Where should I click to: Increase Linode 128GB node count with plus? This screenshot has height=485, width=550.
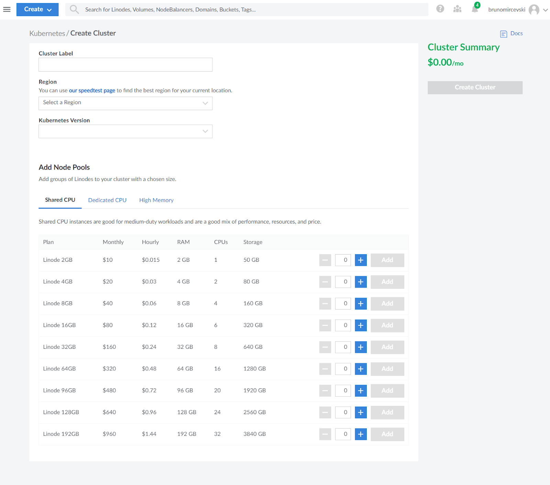(361, 412)
